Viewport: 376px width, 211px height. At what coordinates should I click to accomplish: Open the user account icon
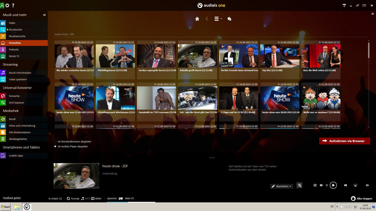(x=2, y=5)
